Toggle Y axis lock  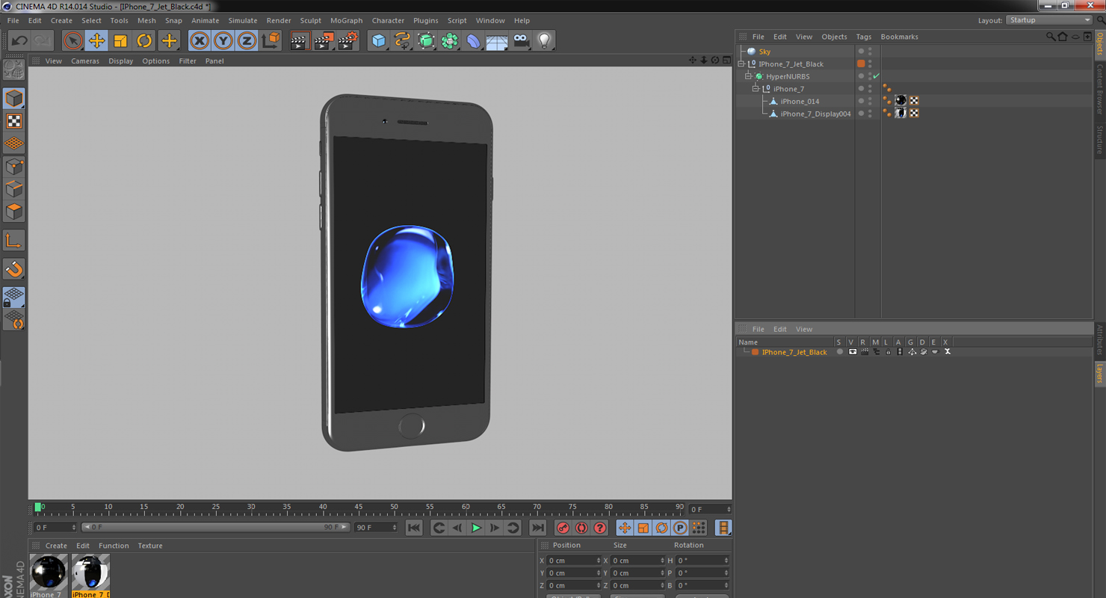[223, 40]
